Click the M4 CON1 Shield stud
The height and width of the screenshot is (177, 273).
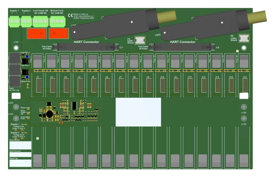point(140,40)
